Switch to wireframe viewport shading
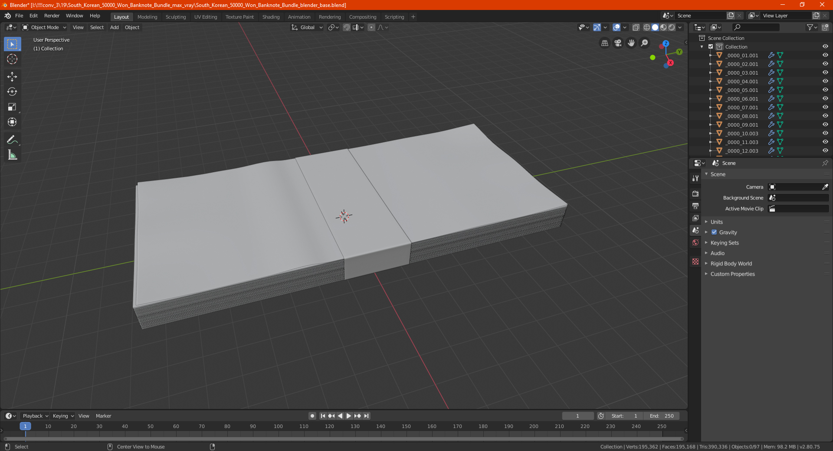The height and width of the screenshot is (451, 833). pos(647,27)
